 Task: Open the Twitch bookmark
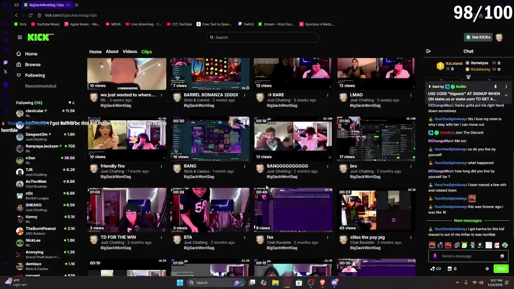pos(246,24)
